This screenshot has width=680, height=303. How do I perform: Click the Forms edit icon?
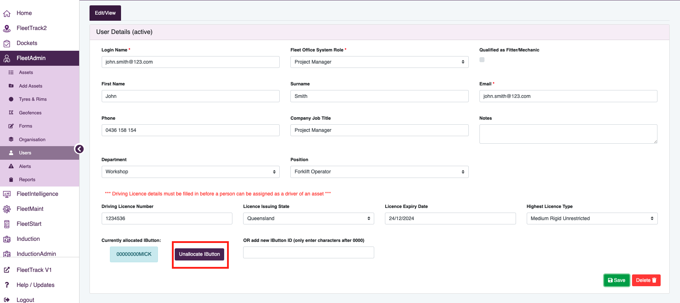coord(11,126)
